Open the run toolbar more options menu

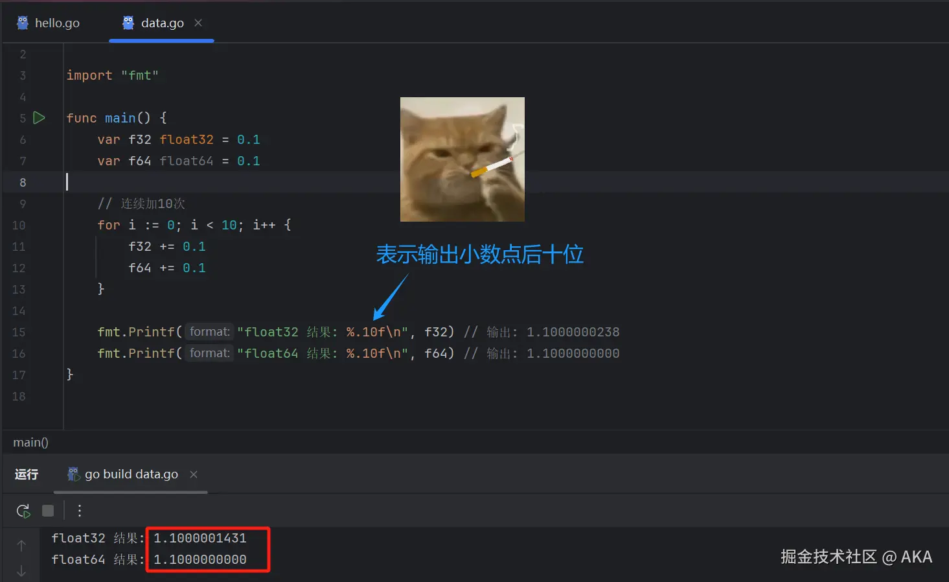(x=80, y=511)
